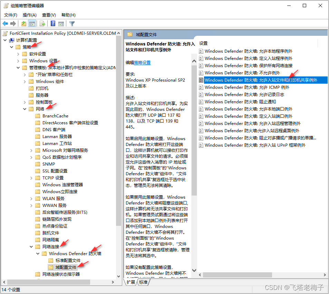Toggle the Show/Hide action pane icon

(61, 24)
